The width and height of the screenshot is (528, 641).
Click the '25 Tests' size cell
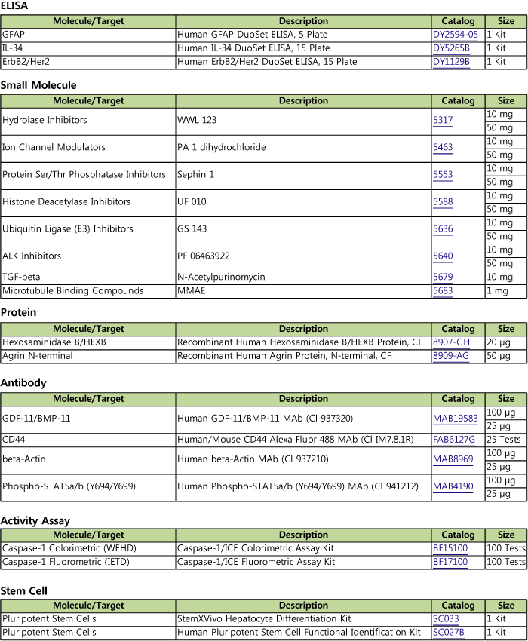[506, 440]
